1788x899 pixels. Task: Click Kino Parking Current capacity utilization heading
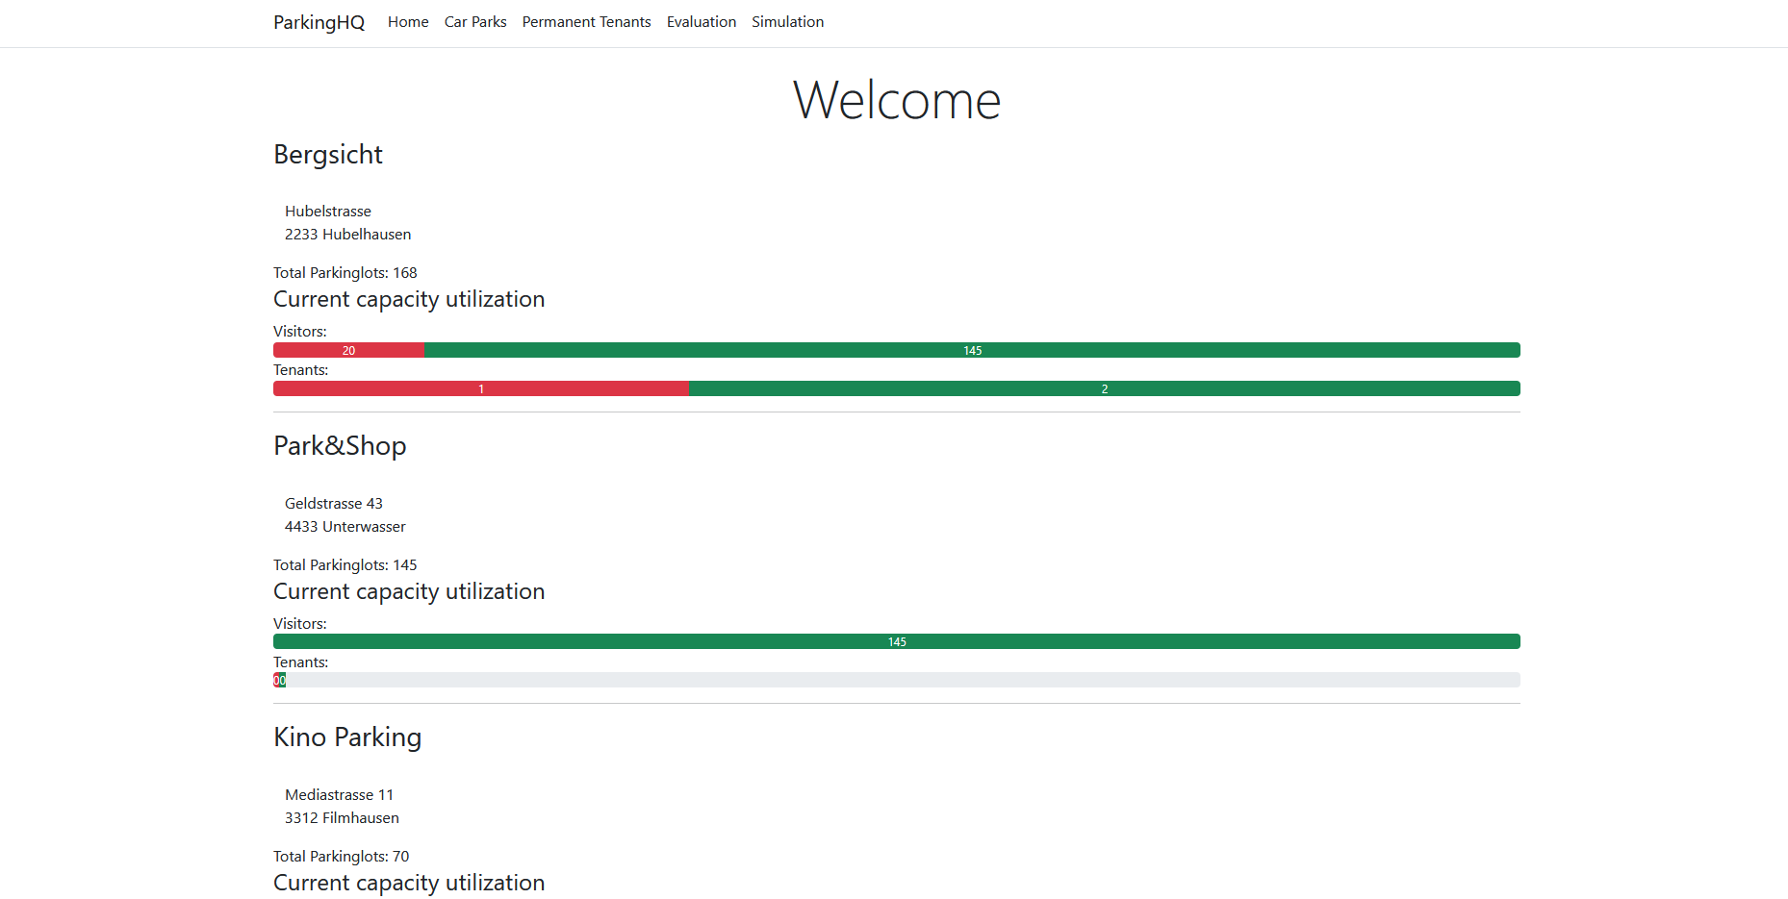click(x=409, y=884)
